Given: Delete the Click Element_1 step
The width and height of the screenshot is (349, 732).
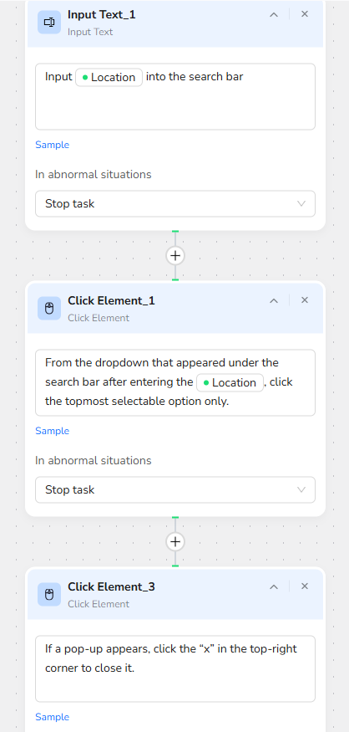Looking at the screenshot, I should (305, 300).
